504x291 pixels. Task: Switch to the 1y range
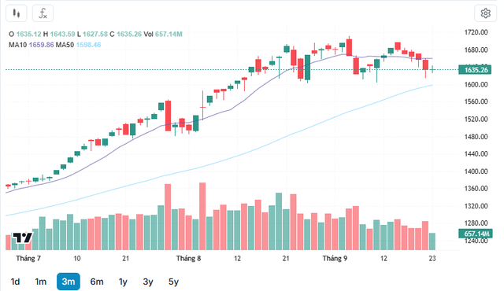[x=123, y=282]
